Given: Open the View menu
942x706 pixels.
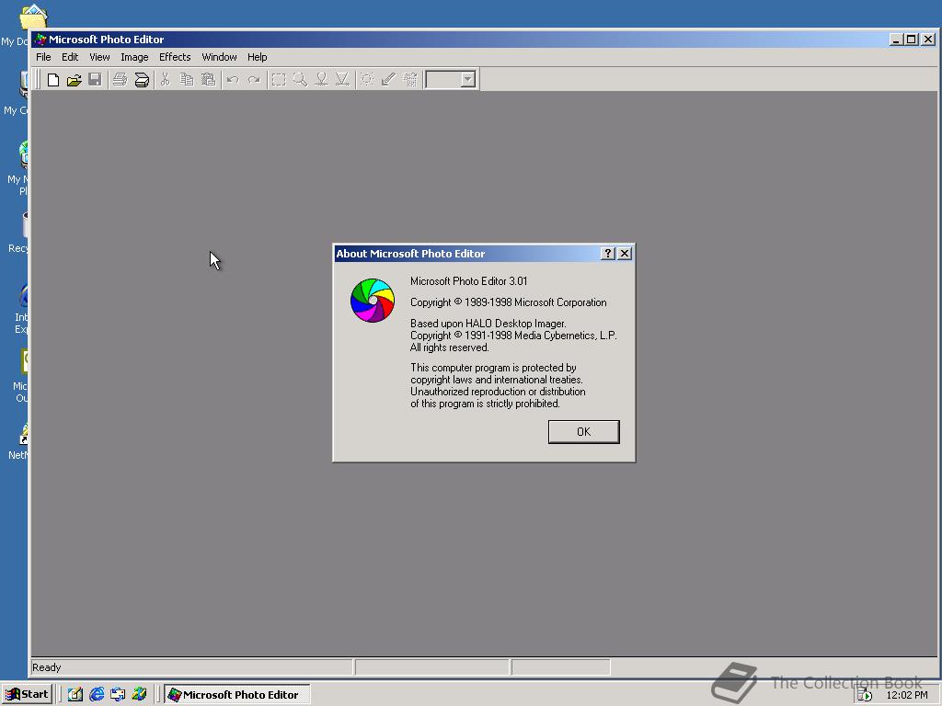Looking at the screenshot, I should click(x=99, y=57).
